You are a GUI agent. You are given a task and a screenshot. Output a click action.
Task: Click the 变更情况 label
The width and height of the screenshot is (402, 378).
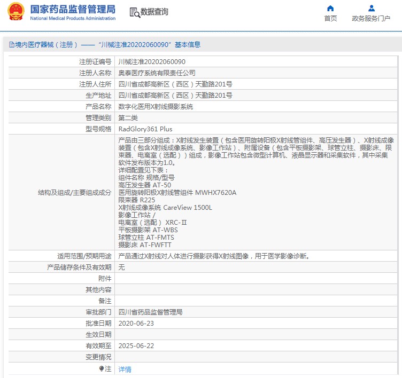click(98, 357)
